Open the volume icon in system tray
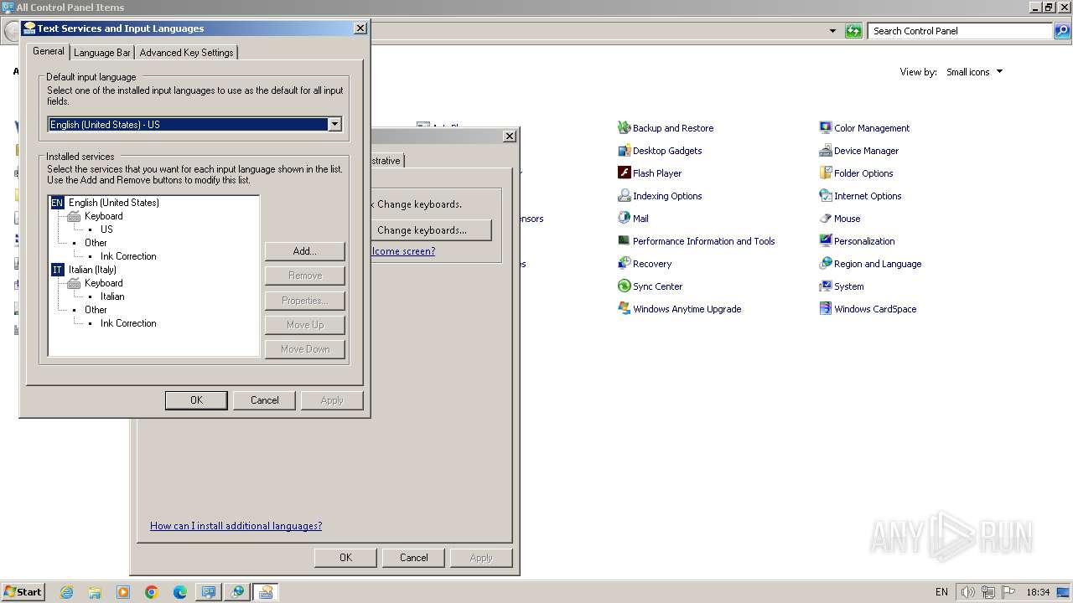Image resolution: width=1073 pixels, height=603 pixels. point(967,592)
